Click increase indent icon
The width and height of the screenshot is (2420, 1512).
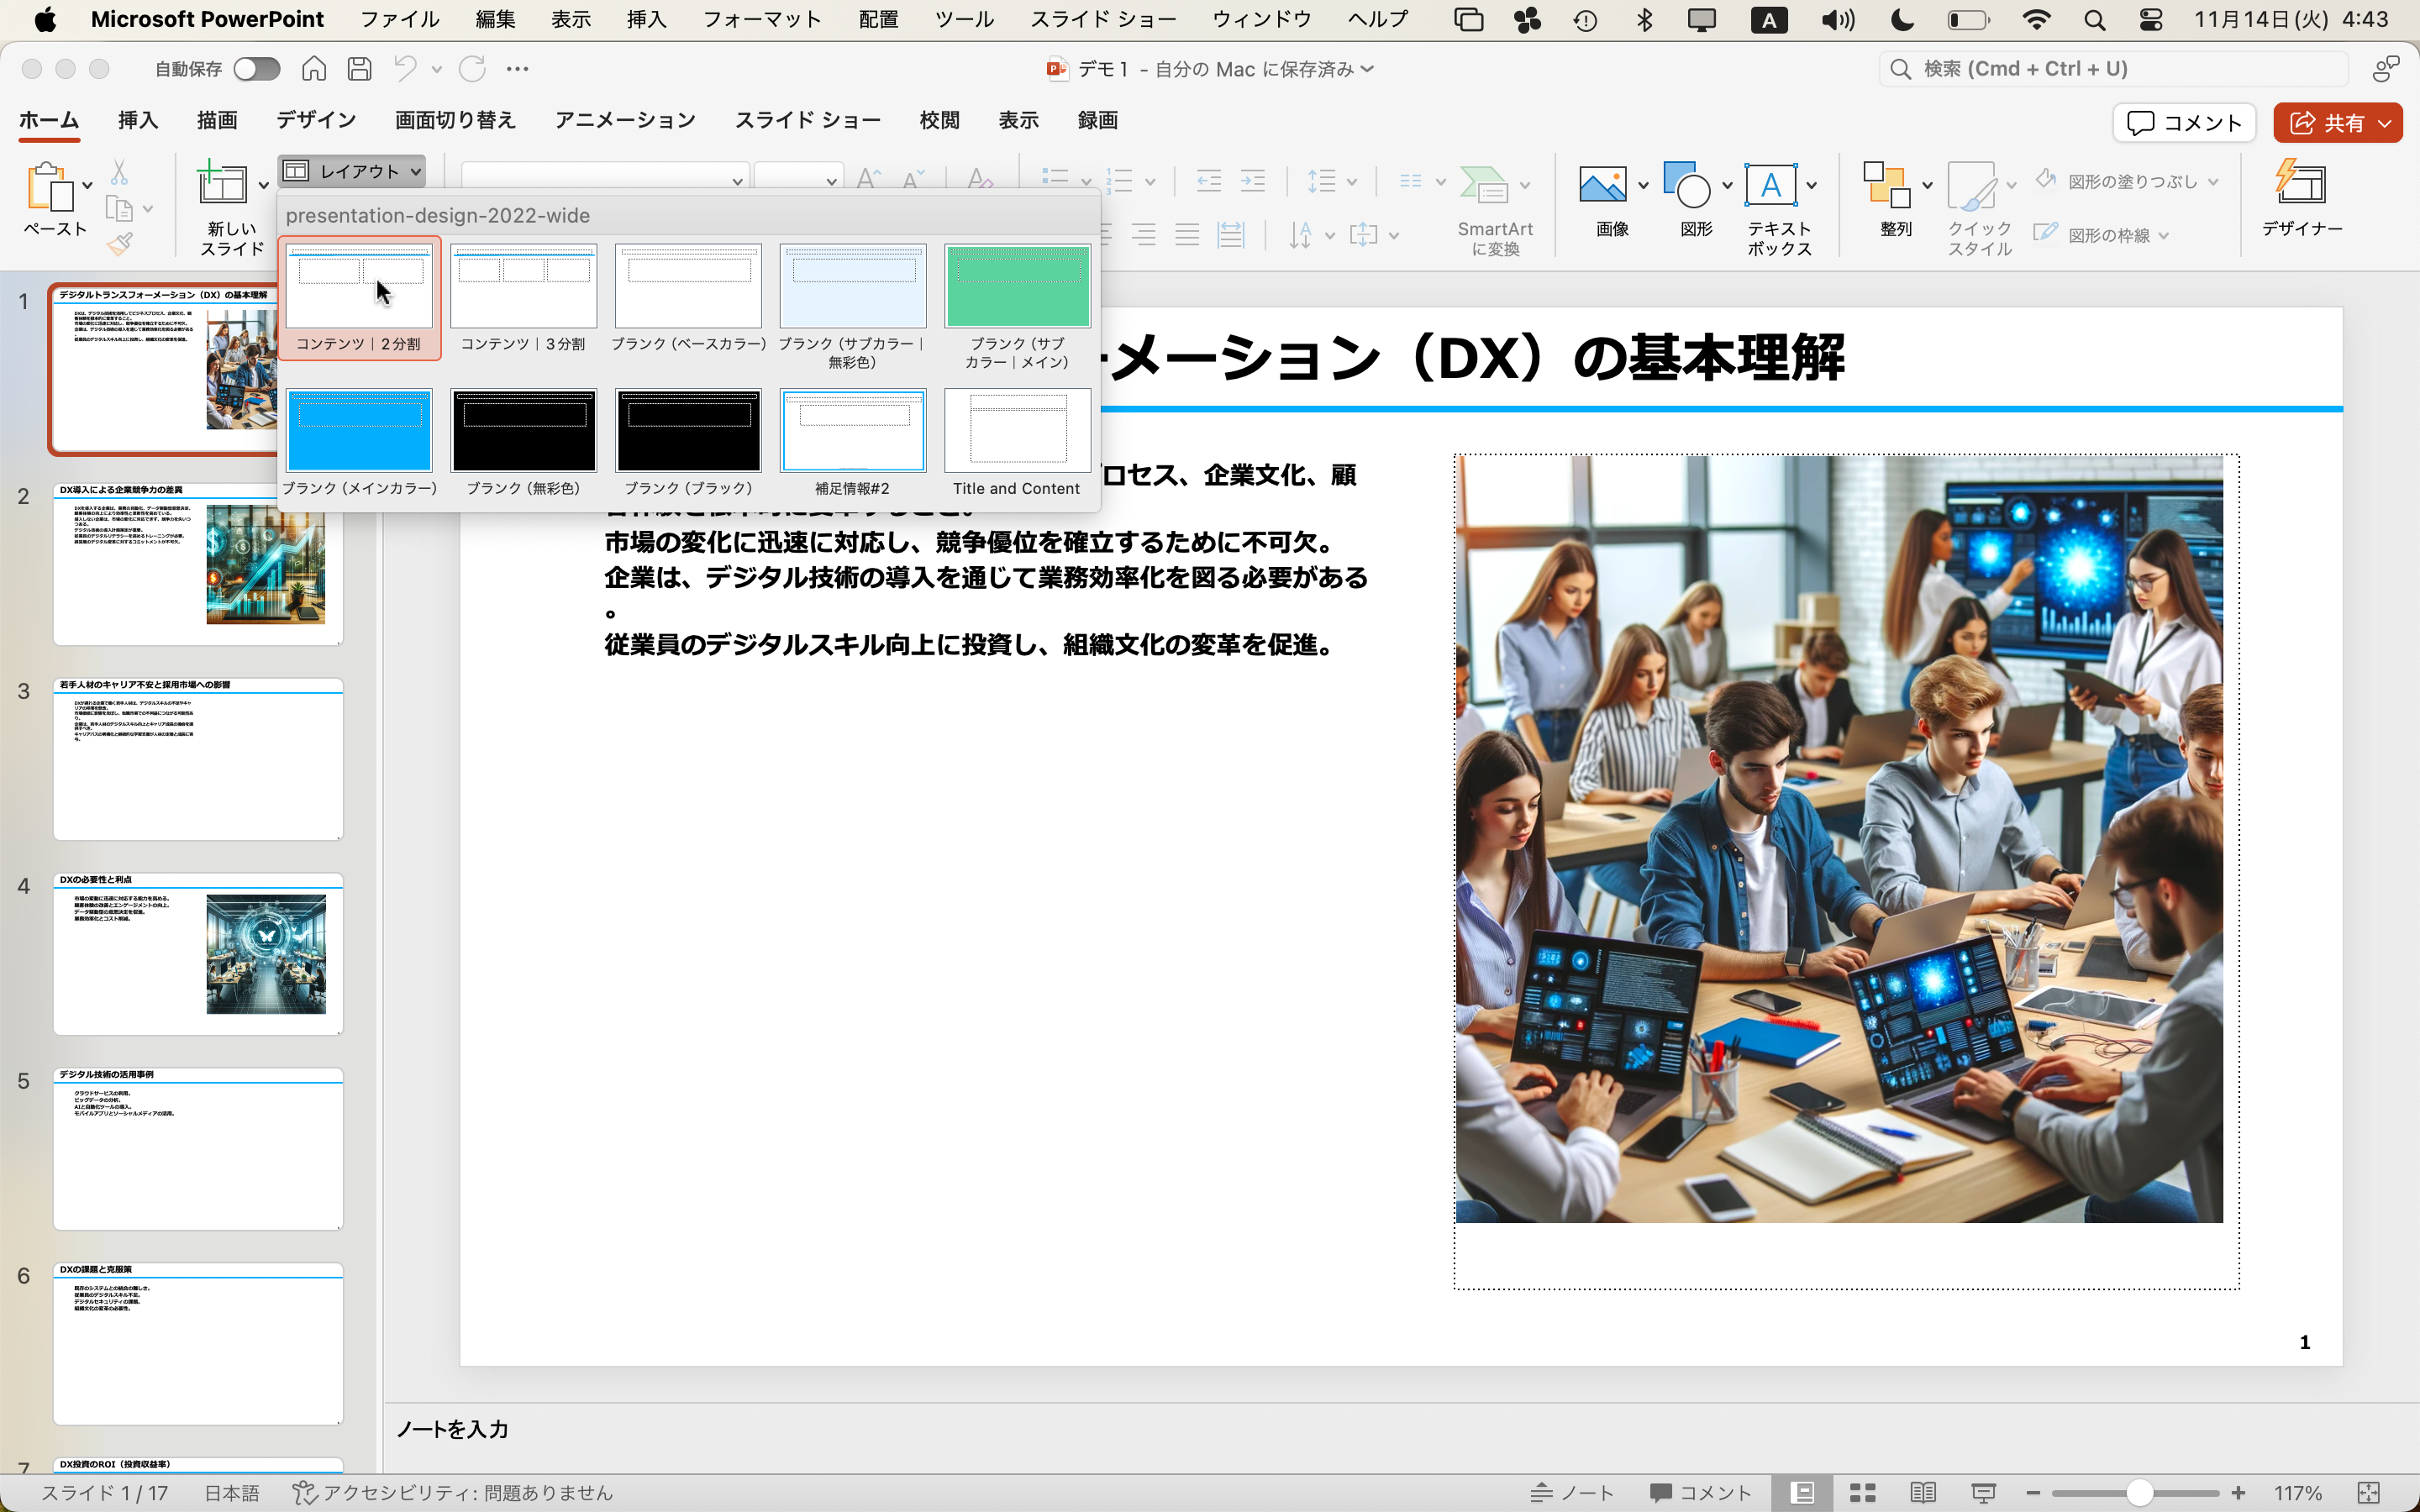pyautogui.click(x=1253, y=181)
